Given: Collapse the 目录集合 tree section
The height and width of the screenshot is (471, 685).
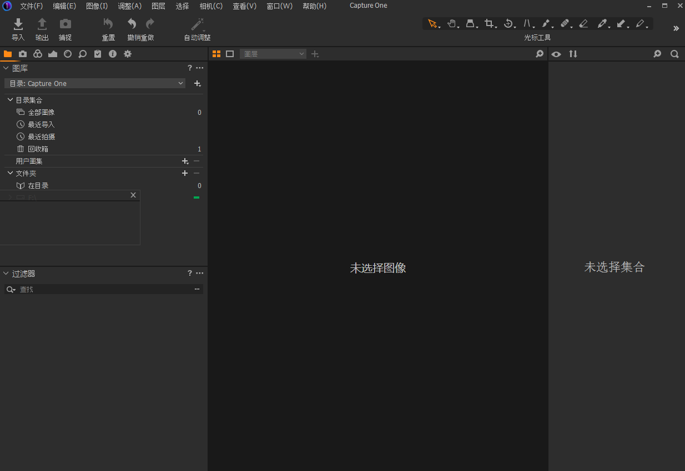Looking at the screenshot, I should 10,100.
